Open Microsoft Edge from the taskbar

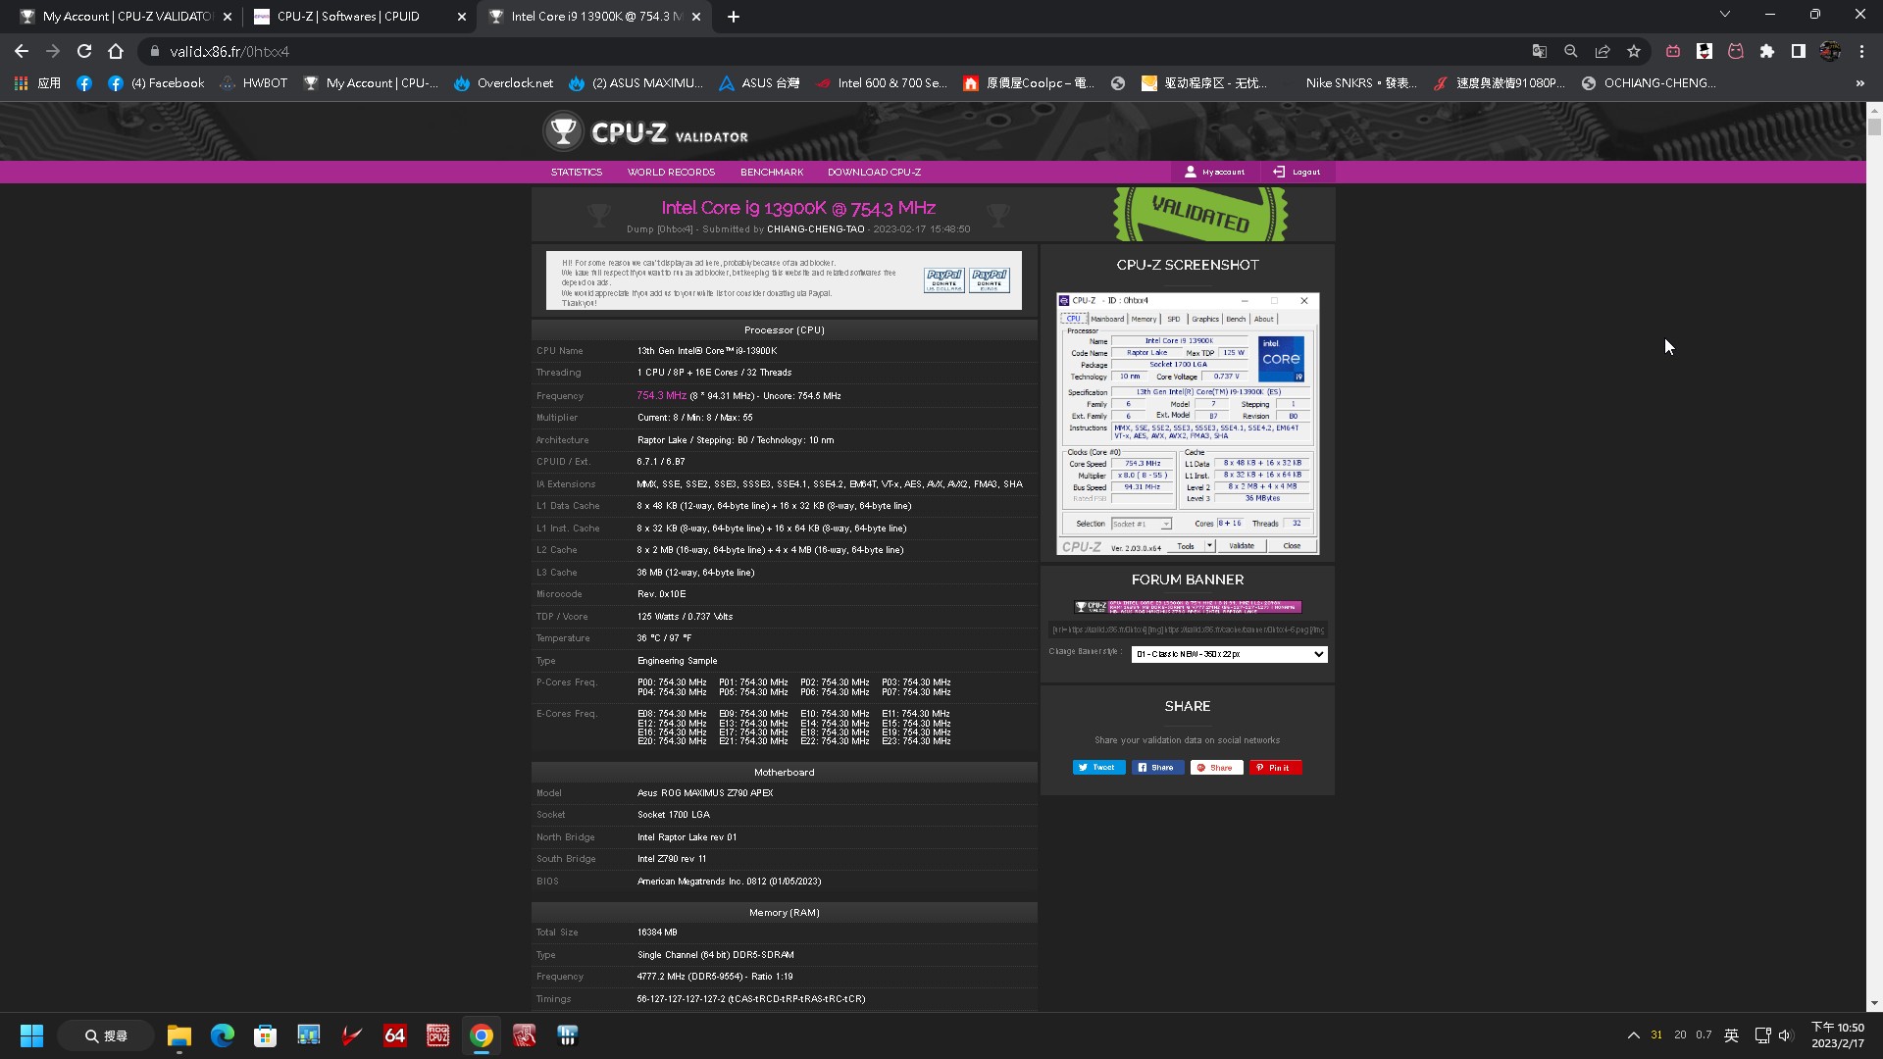(223, 1035)
